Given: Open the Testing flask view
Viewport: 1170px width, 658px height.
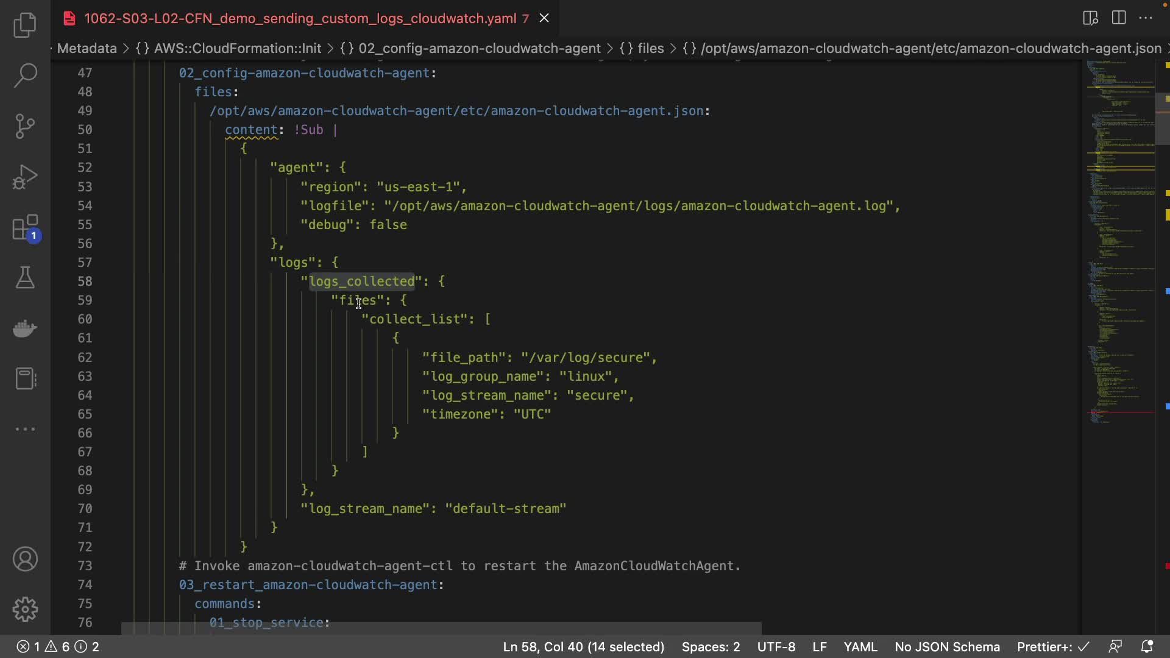Looking at the screenshot, I should 25,278.
